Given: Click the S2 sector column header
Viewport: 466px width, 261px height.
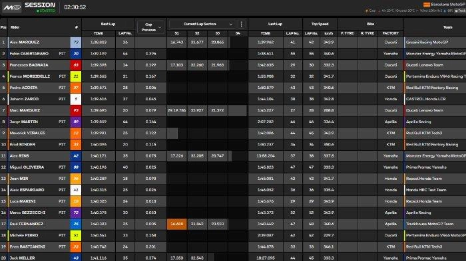Looking at the screenshot, I should click(x=197, y=33).
